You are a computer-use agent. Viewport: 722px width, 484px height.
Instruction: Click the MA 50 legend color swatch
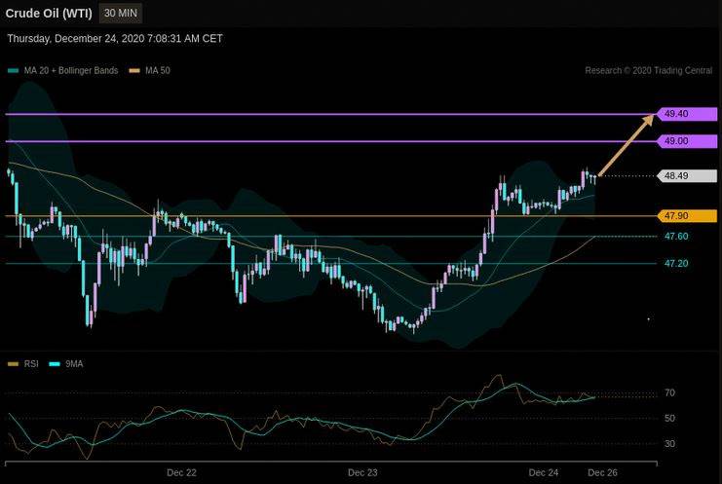134,71
